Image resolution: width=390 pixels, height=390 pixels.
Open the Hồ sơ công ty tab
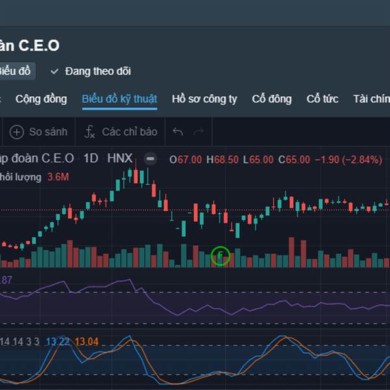[205, 99]
